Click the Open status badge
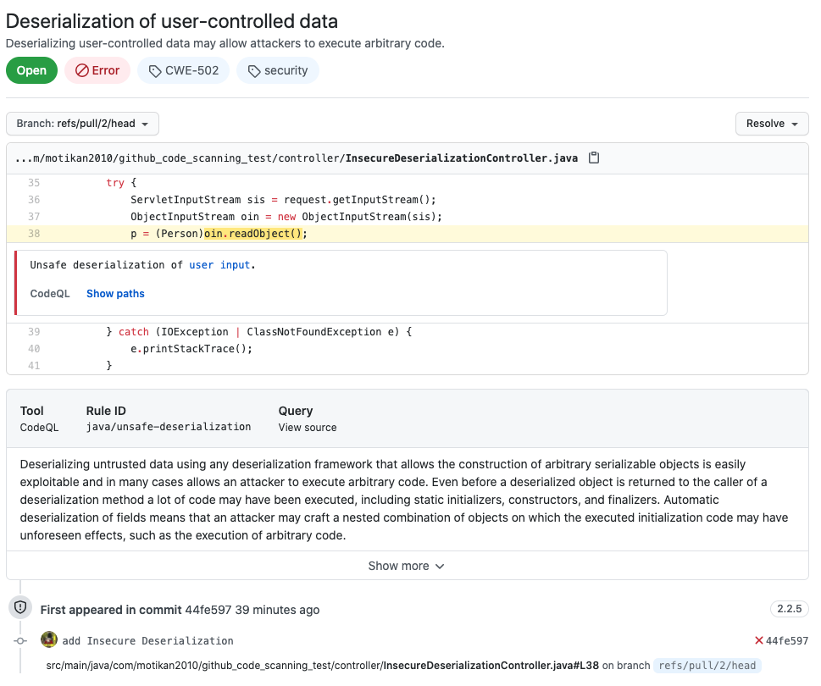821x686 pixels. pyautogui.click(x=31, y=71)
